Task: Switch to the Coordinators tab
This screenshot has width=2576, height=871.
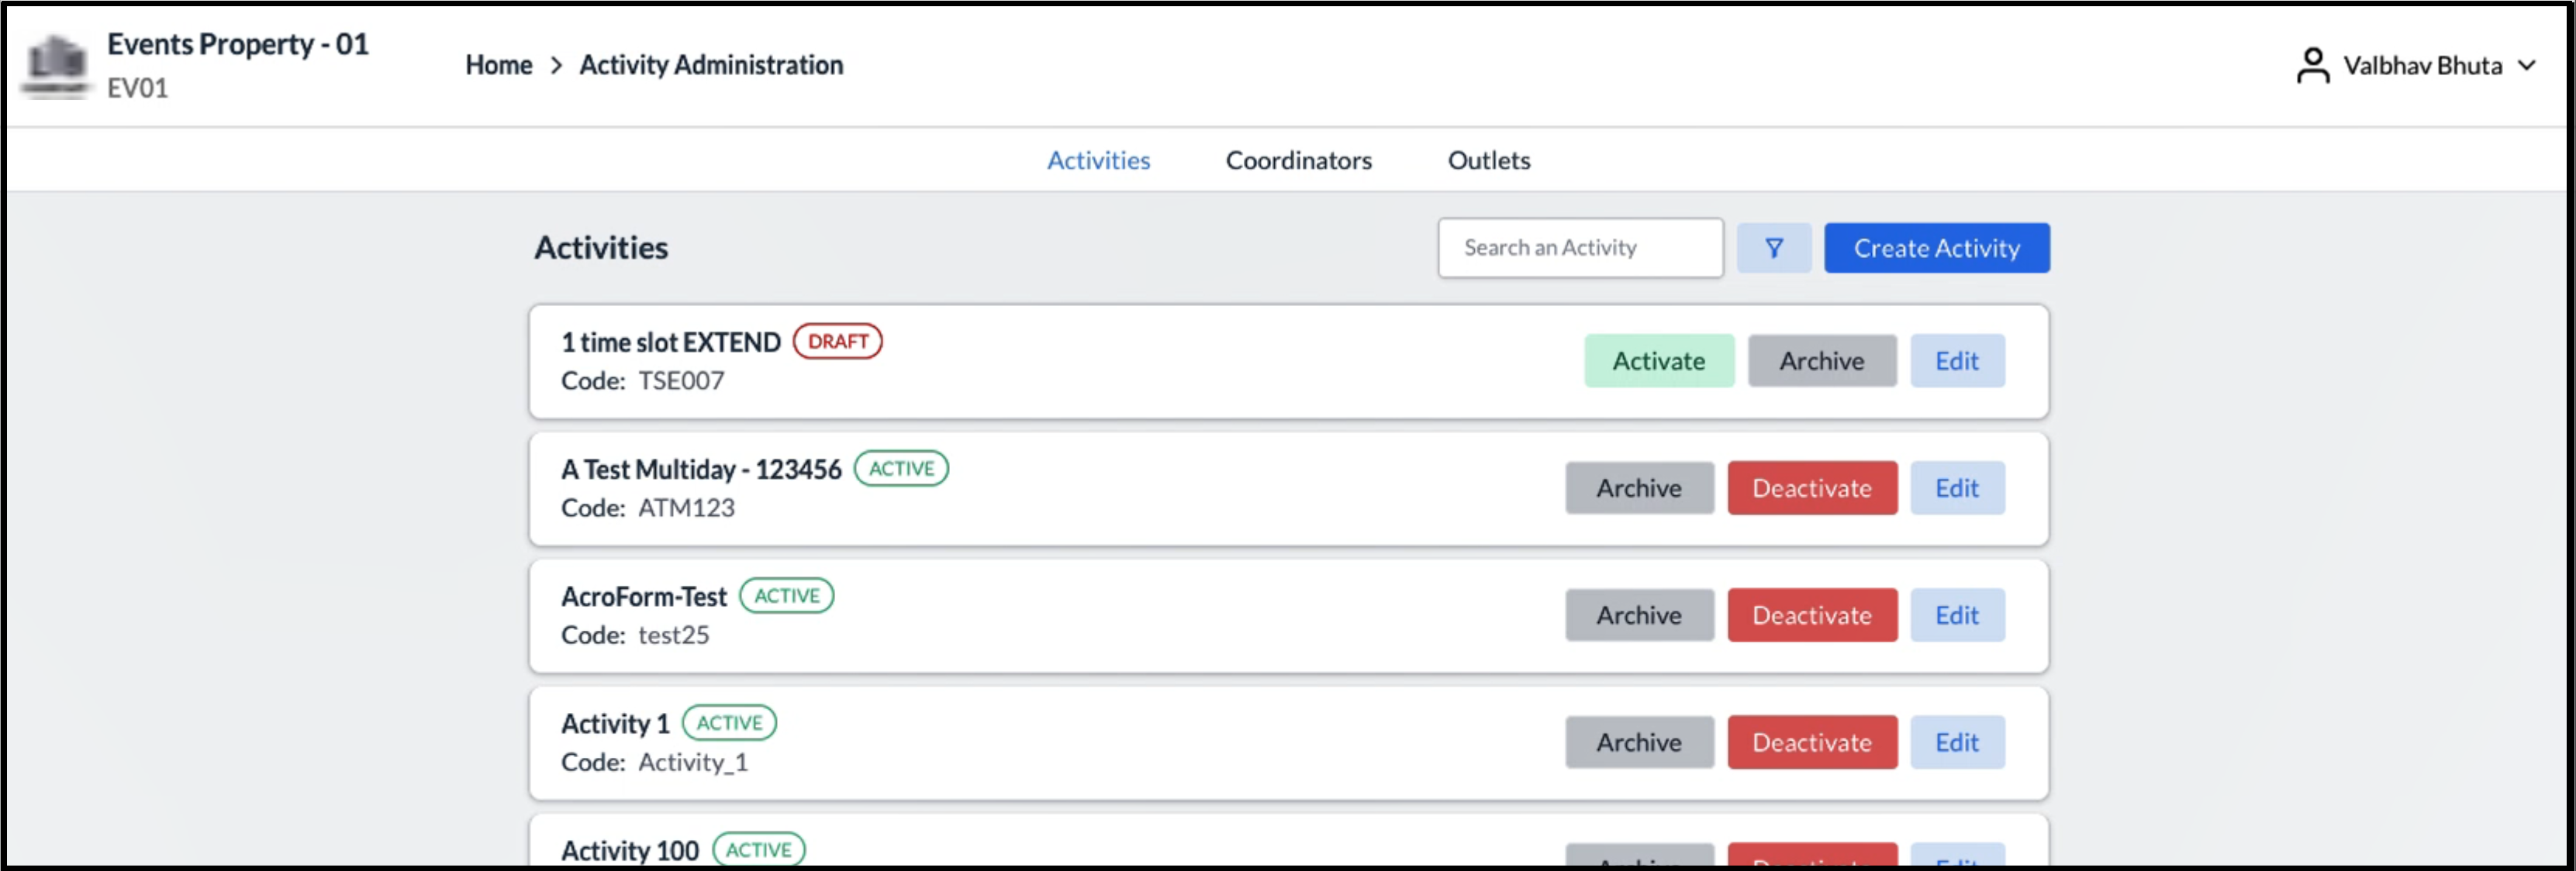Action: pyautogui.click(x=1298, y=160)
